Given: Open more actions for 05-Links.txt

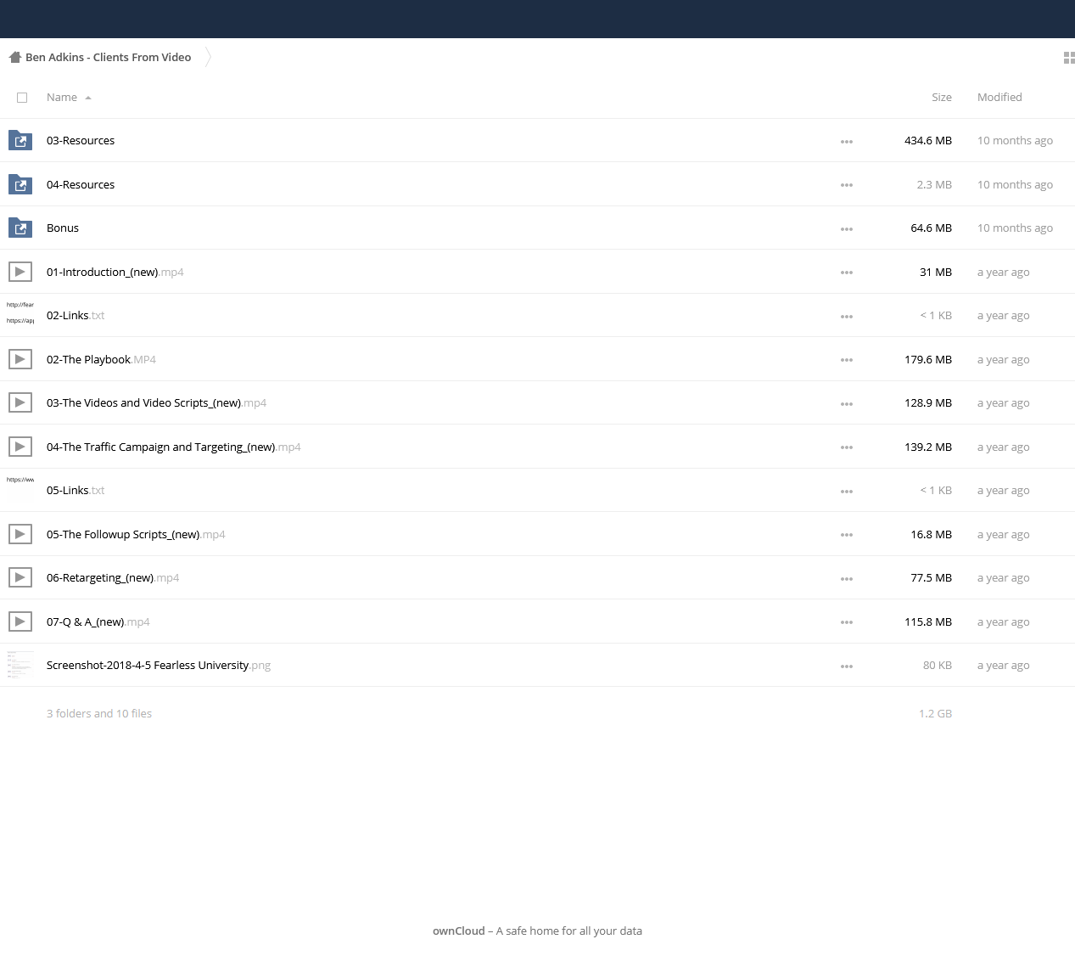Looking at the screenshot, I should point(847,492).
